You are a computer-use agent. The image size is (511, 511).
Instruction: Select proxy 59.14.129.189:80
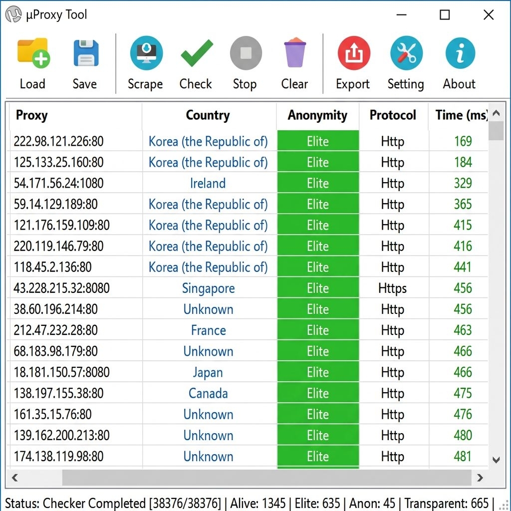click(55, 204)
